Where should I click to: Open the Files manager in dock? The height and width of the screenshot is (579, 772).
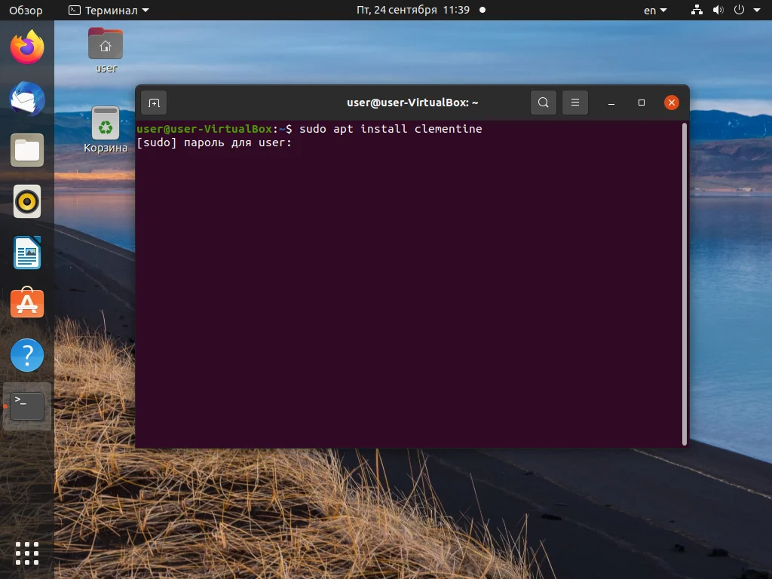pos(27,150)
